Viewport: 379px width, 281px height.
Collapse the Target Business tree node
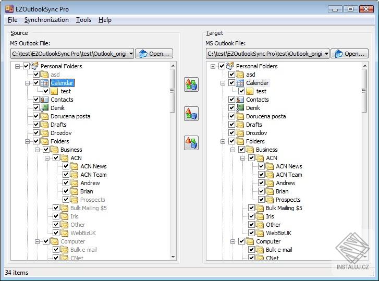click(x=233, y=150)
